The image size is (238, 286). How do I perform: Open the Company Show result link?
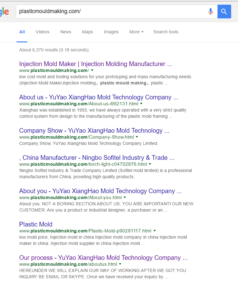(94, 131)
